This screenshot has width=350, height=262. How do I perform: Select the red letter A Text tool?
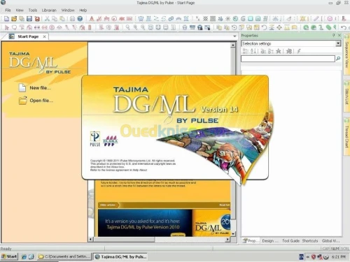click(92, 19)
